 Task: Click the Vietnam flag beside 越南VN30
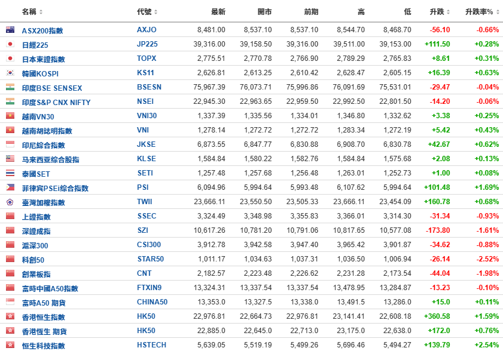click(x=10, y=116)
